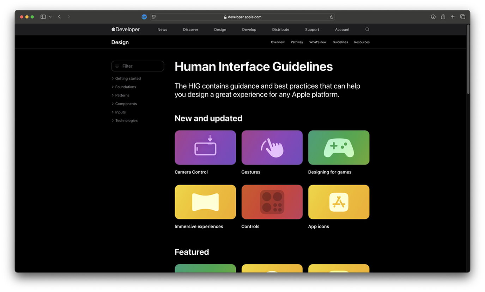Image resolution: width=485 pixels, height=292 pixels.
Task: Click Designing for games caption text
Action: [330, 172]
